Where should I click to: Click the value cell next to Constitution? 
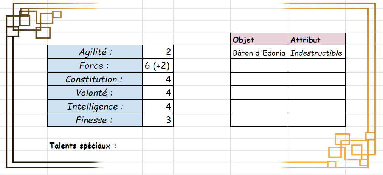click(x=158, y=79)
